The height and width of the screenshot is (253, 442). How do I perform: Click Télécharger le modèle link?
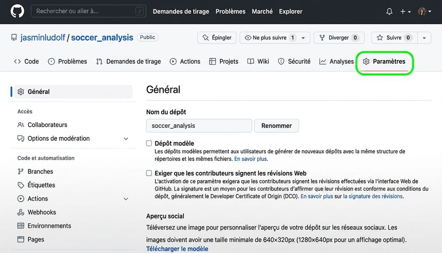[177, 249]
